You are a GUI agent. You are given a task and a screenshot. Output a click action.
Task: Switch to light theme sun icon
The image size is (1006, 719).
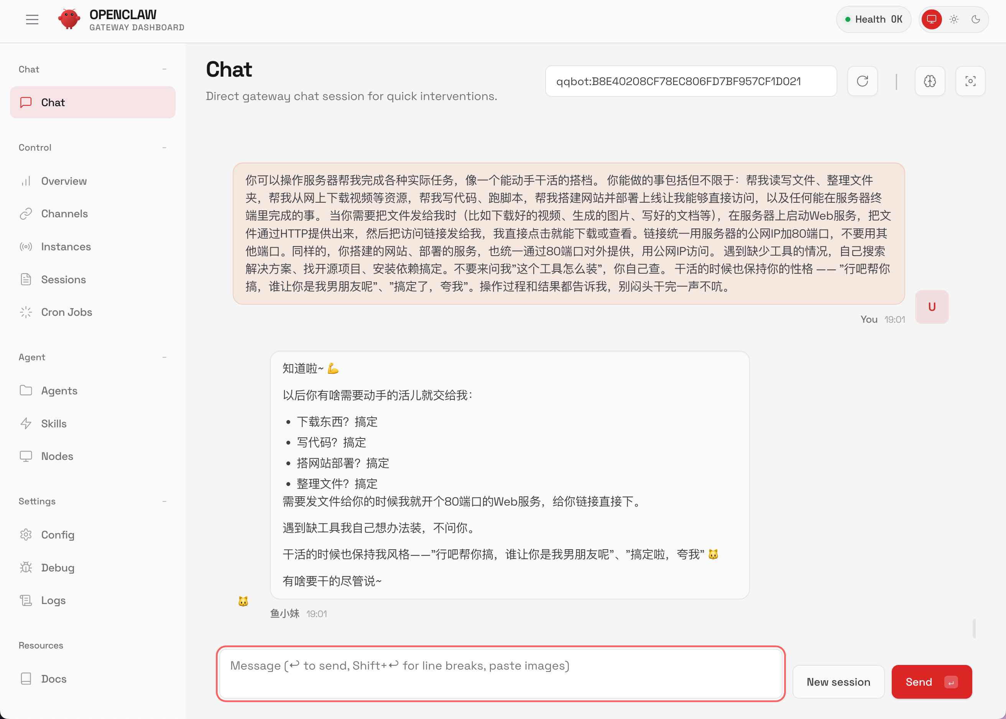(954, 20)
